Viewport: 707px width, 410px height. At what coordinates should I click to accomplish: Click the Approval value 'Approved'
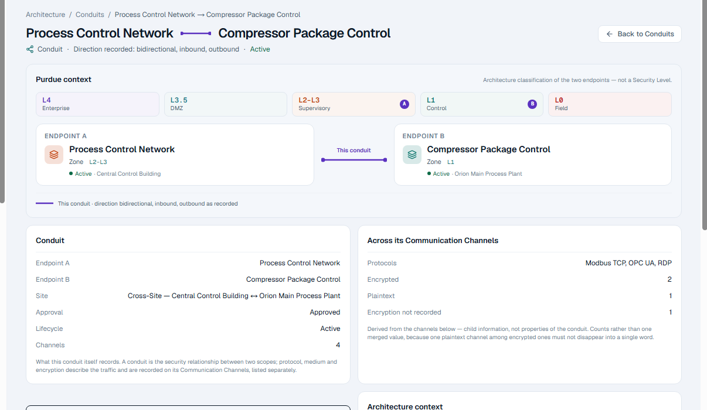(x=325, y=312)
